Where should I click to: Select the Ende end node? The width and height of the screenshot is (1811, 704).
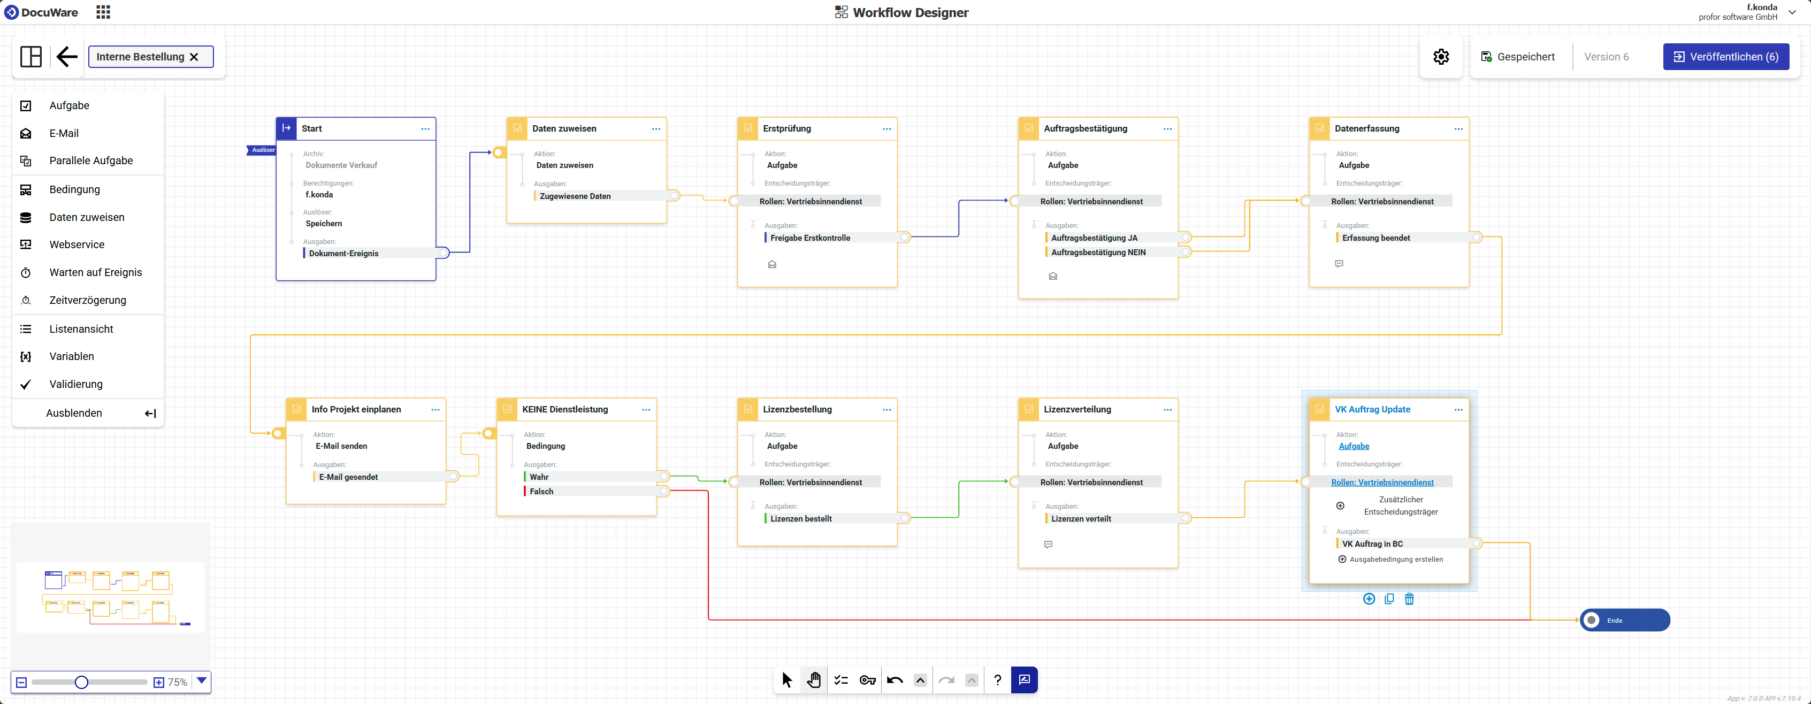1625,621
